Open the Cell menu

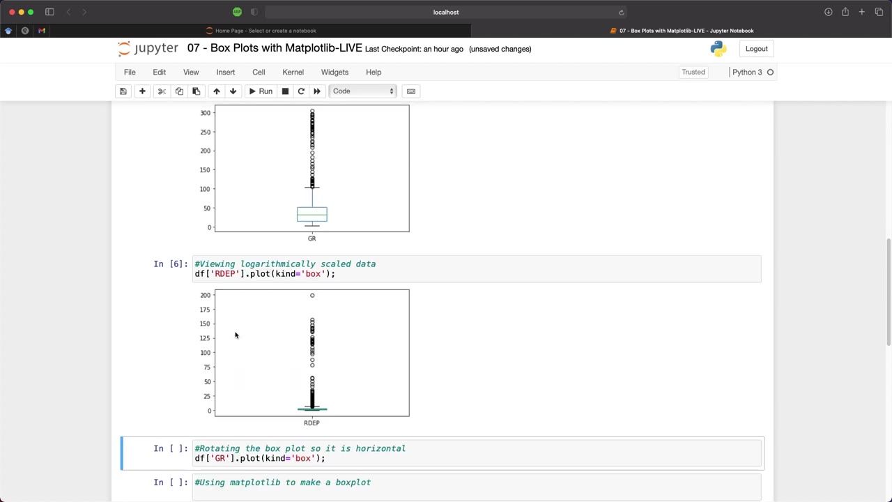point(259,73)
